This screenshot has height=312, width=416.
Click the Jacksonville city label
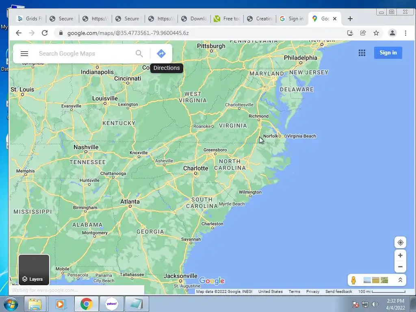coord(180,276)
